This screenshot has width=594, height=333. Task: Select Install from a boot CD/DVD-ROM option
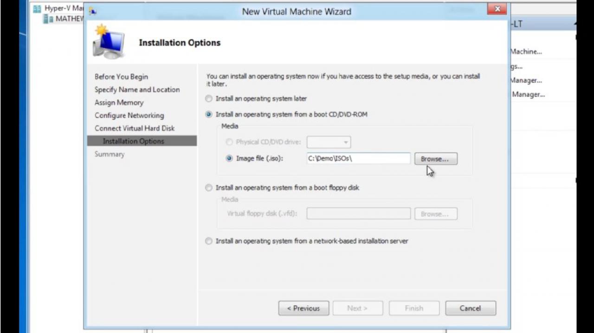pyautogui.click(x=209, y=114)
